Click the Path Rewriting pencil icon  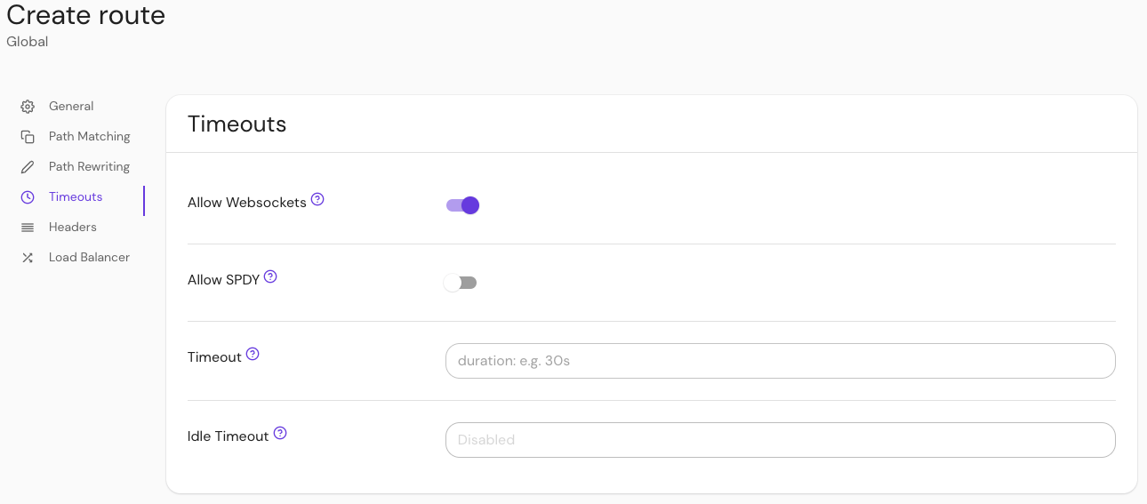[x=28, y=167]
